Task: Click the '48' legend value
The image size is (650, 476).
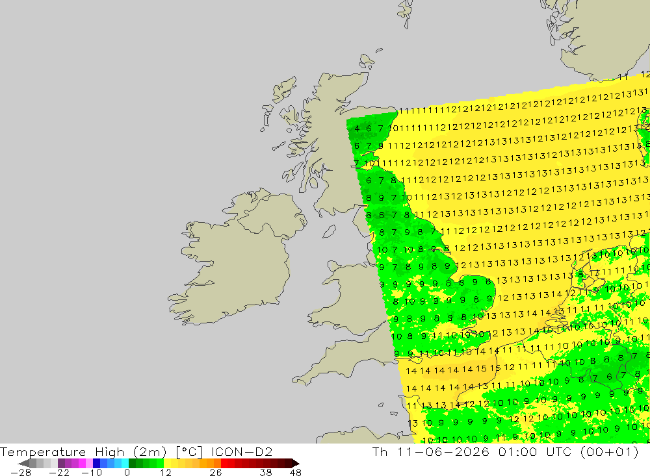Action: [x=296, y=472]
